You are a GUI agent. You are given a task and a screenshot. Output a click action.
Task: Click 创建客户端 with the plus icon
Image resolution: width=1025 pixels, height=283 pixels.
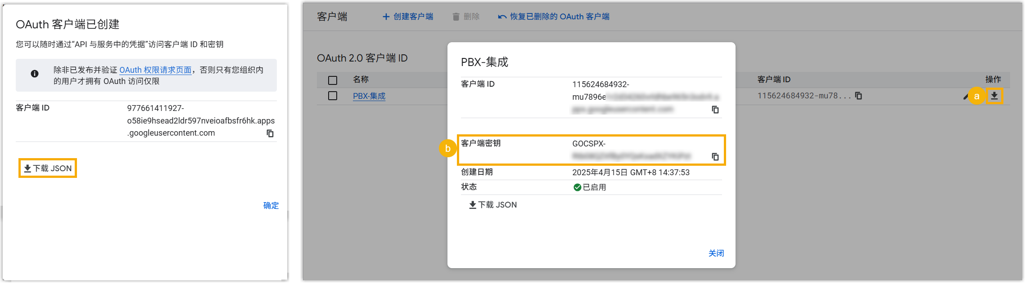(408, 17)
